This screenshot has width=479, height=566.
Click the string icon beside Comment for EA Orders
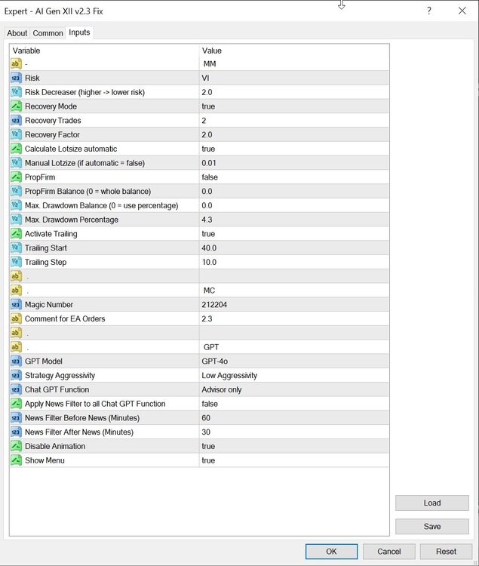(16, 318)
